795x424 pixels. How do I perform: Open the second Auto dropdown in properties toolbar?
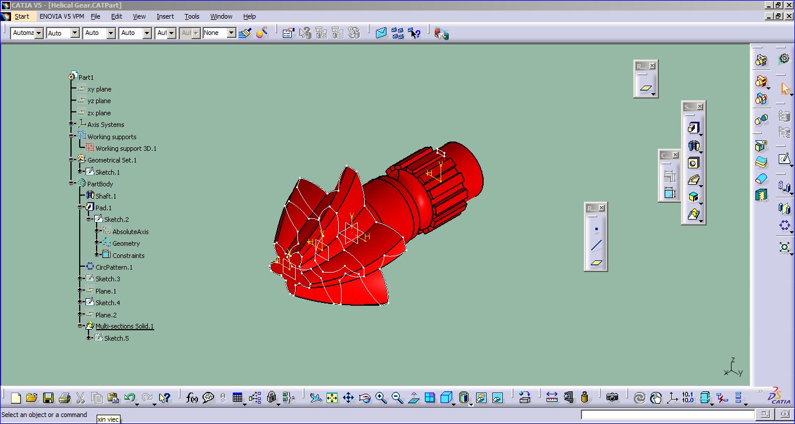63,33
